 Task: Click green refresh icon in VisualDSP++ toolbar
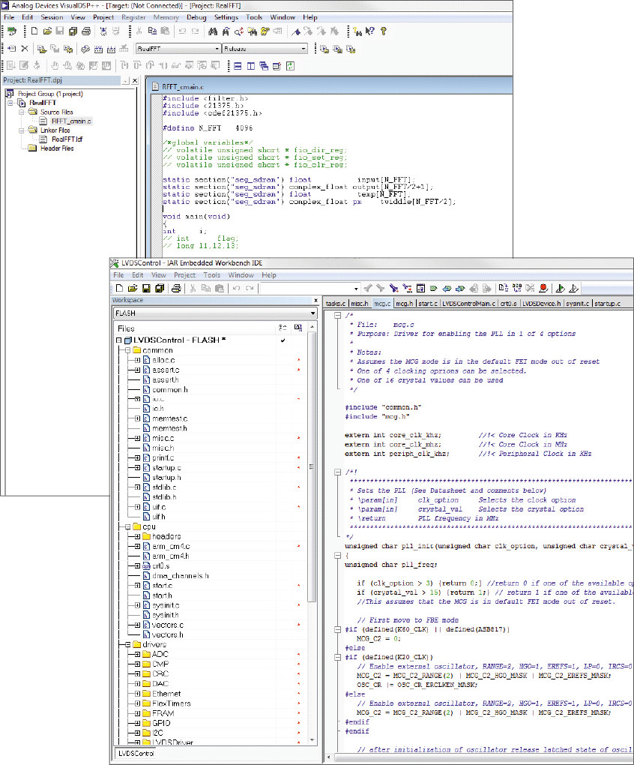(291, 66)
